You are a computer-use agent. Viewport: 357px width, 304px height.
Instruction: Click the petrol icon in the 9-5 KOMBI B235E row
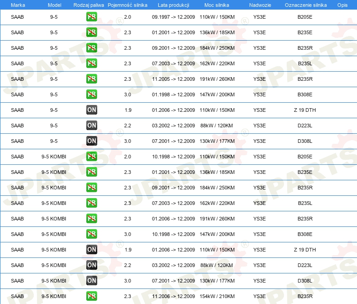point(91,172)
